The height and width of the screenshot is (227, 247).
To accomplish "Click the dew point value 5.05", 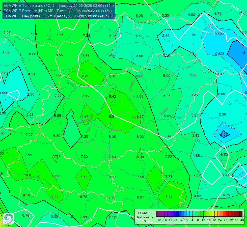I will [x=54, y=216].
